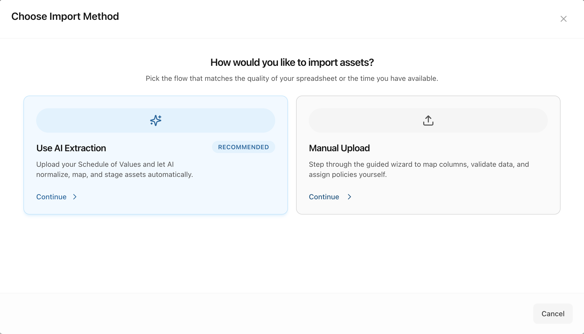Cancel the import dialog
Viewport: 584px width, 334px height.
[x=553, y=313]
